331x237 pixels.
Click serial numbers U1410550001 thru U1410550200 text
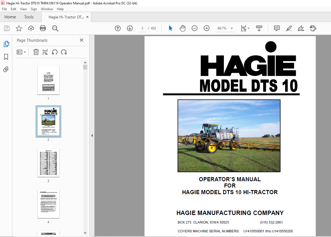coord(268,231)
